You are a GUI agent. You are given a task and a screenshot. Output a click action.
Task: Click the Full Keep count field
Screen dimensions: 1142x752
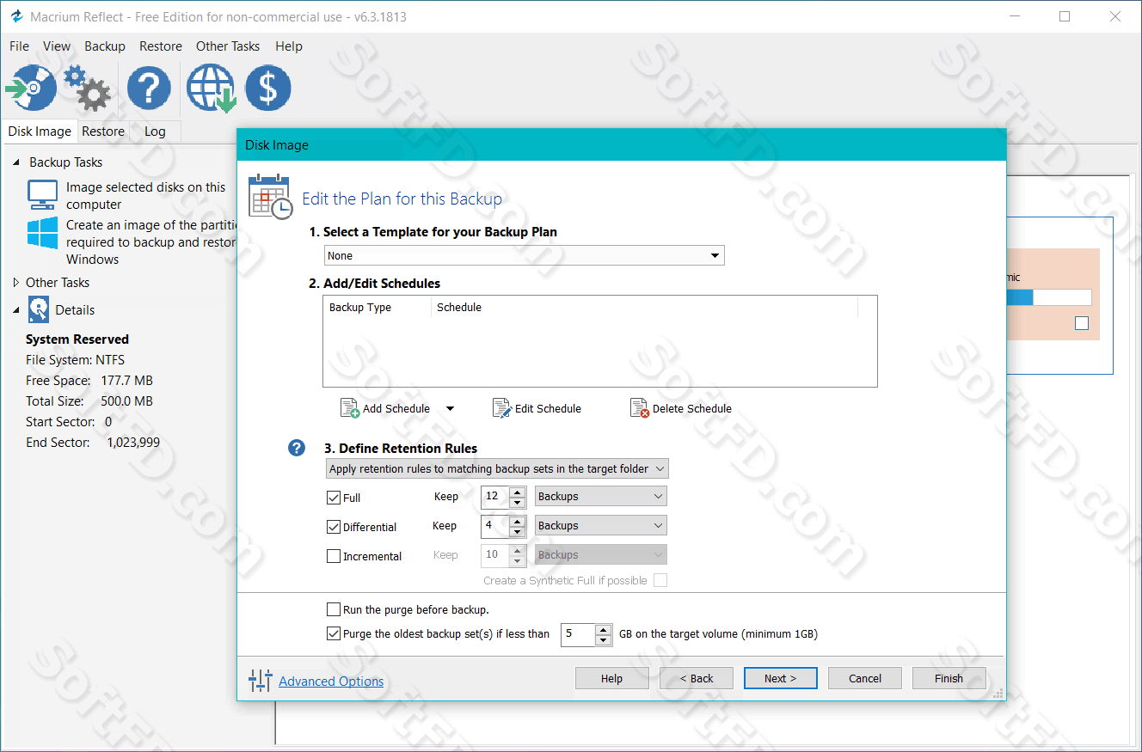click(x=494, y=496)
